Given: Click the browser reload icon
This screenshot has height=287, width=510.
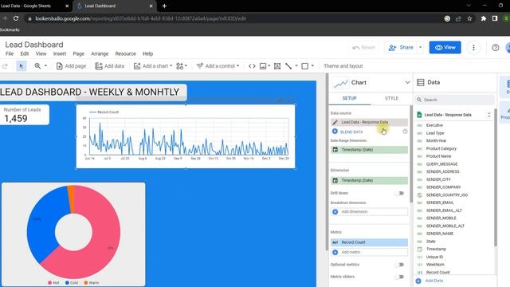Looking at the screenshot, I should 16,18.
